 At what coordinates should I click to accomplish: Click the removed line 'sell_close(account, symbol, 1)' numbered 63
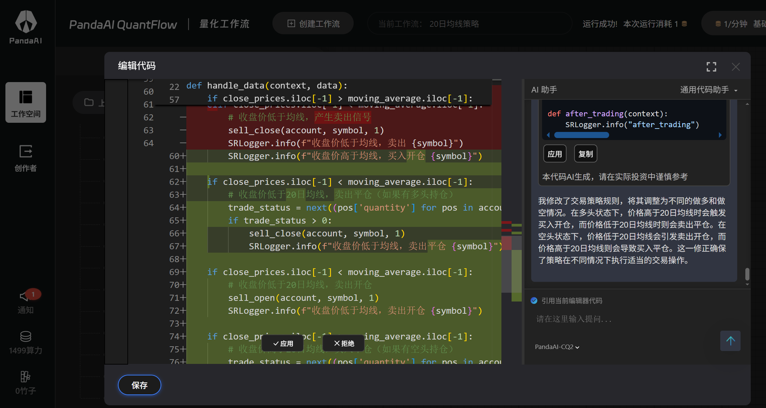click(306, 130)
